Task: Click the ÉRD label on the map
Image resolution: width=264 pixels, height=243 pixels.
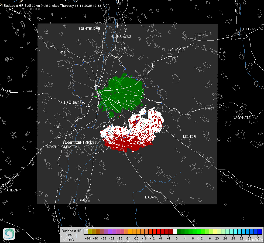Action: point(57,127)
